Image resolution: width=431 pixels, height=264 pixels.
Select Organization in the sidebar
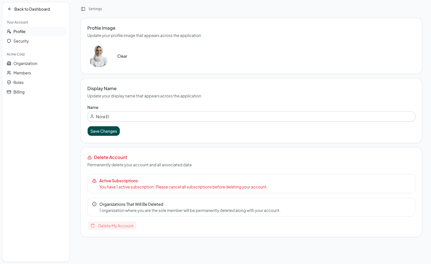(x=25, y=64)
